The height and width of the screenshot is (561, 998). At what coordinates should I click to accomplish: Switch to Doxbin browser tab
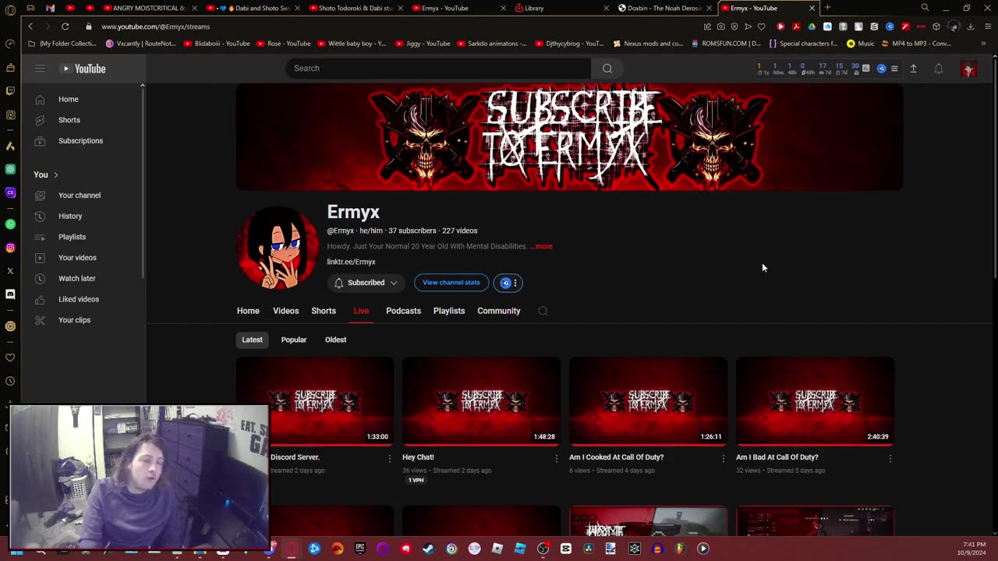[664, 8]
